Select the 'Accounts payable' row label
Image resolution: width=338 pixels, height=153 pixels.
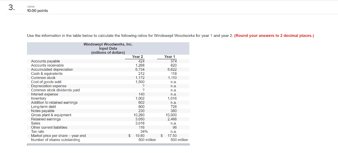click(x=46, y=61)
